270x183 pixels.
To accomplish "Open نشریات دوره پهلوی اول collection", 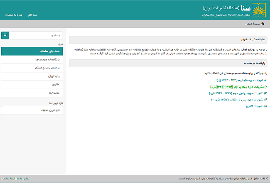I will pyautogui.click(x=239, y=87).
